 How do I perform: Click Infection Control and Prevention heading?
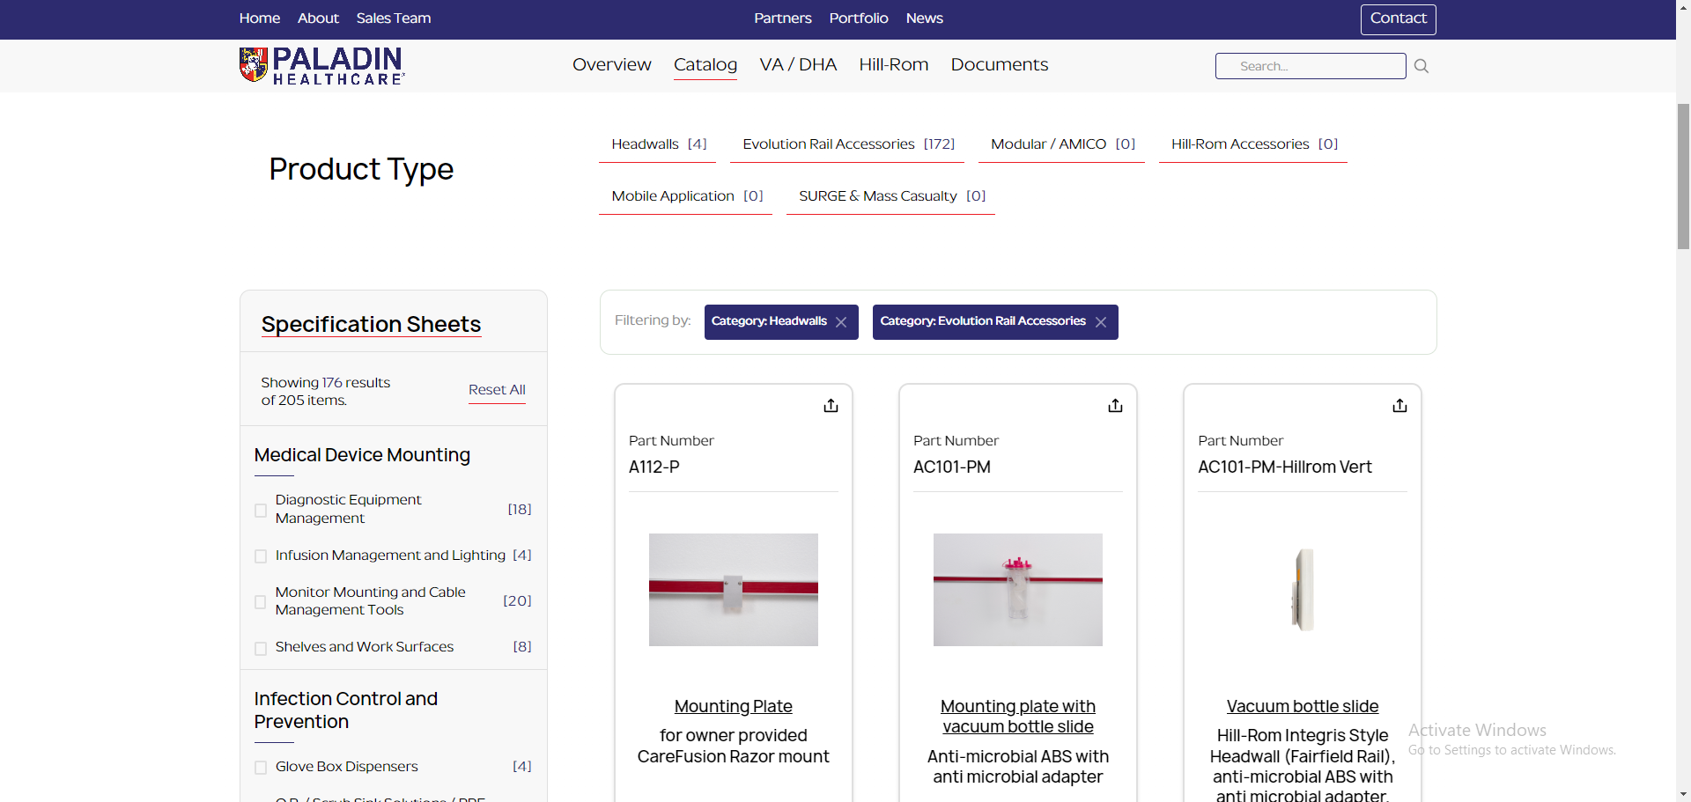tap(346, 710)
